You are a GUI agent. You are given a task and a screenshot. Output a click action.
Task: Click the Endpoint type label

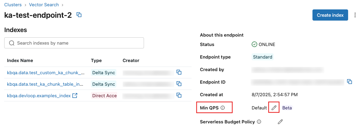(x=215, y=57)
